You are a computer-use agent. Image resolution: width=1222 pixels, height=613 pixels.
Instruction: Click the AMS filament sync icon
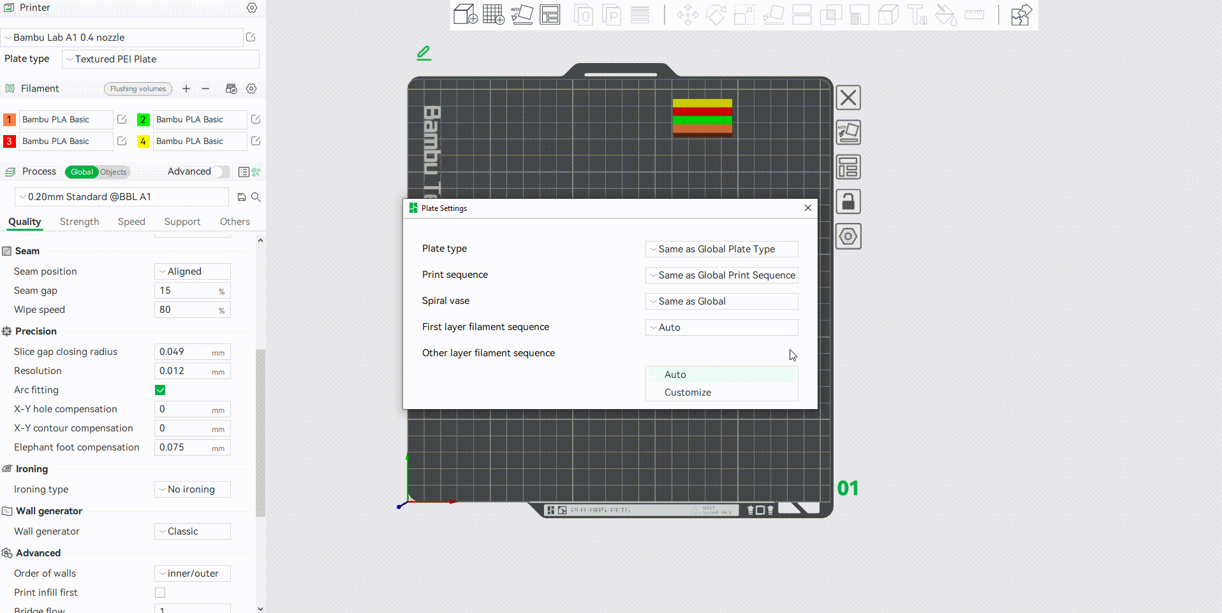click(232, 89)
